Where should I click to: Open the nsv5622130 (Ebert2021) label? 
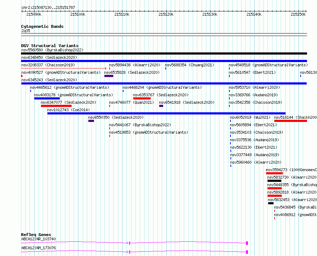pyautogui.click(x=254, y=147)
